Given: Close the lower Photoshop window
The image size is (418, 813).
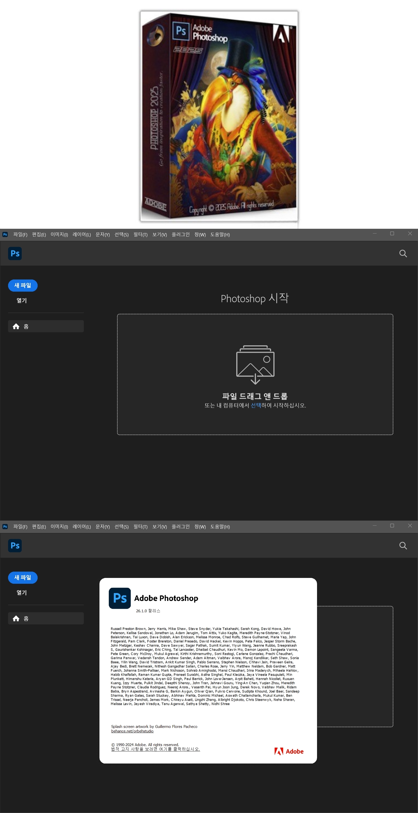Looking at the screenshot, I should click(410, 525).
